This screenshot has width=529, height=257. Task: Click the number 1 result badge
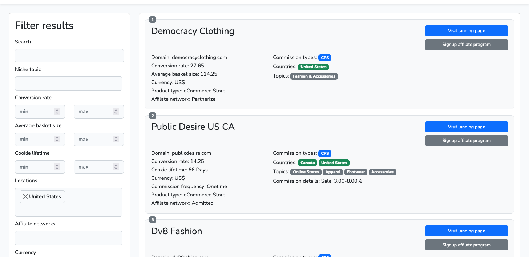point(153,20)
